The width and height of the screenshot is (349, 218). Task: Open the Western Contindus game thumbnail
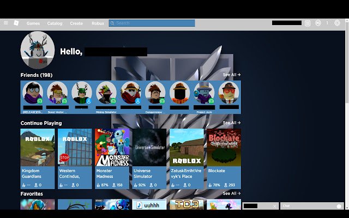[75, 147]
